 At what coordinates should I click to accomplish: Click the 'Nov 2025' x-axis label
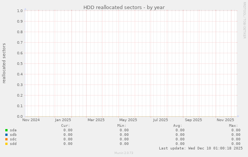click(225, 120)
